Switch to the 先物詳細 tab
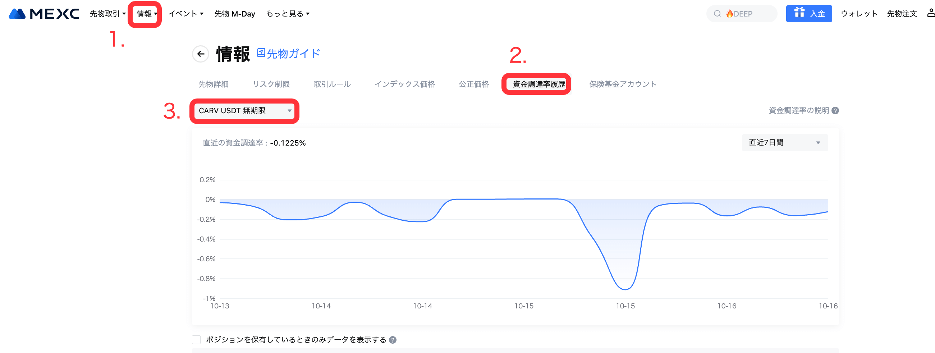The height and width of the screenshot is (353, 935). pyautogui.click(x=214, y=84)
